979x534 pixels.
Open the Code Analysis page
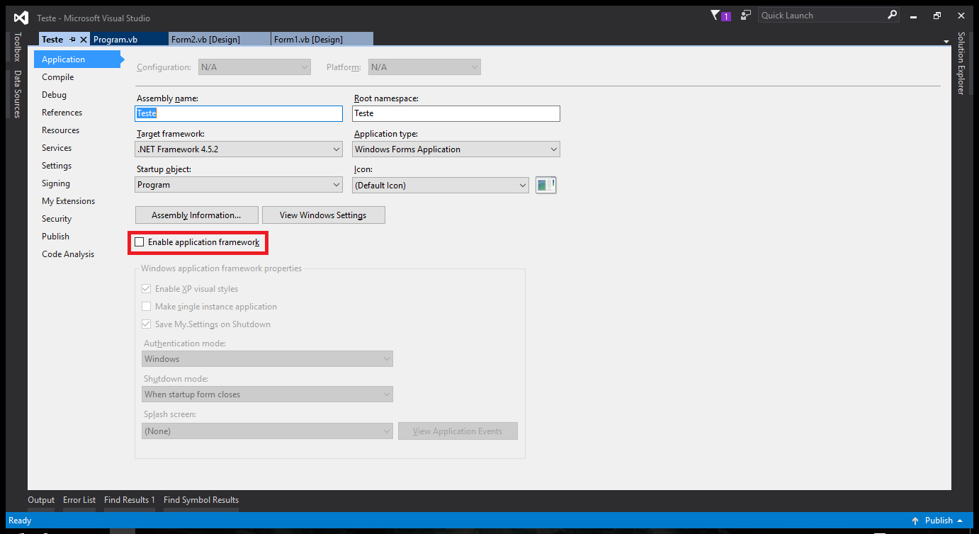pyautogui.click(x=68, y=254)
